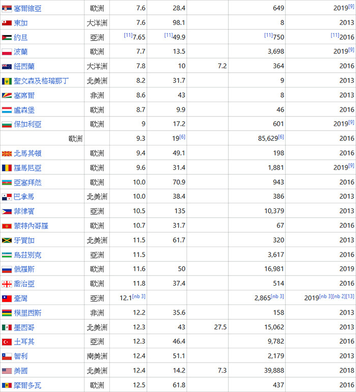Open the 喬治亞 link
The height and width of the screenshot is (392, 356).
[24, 284]
